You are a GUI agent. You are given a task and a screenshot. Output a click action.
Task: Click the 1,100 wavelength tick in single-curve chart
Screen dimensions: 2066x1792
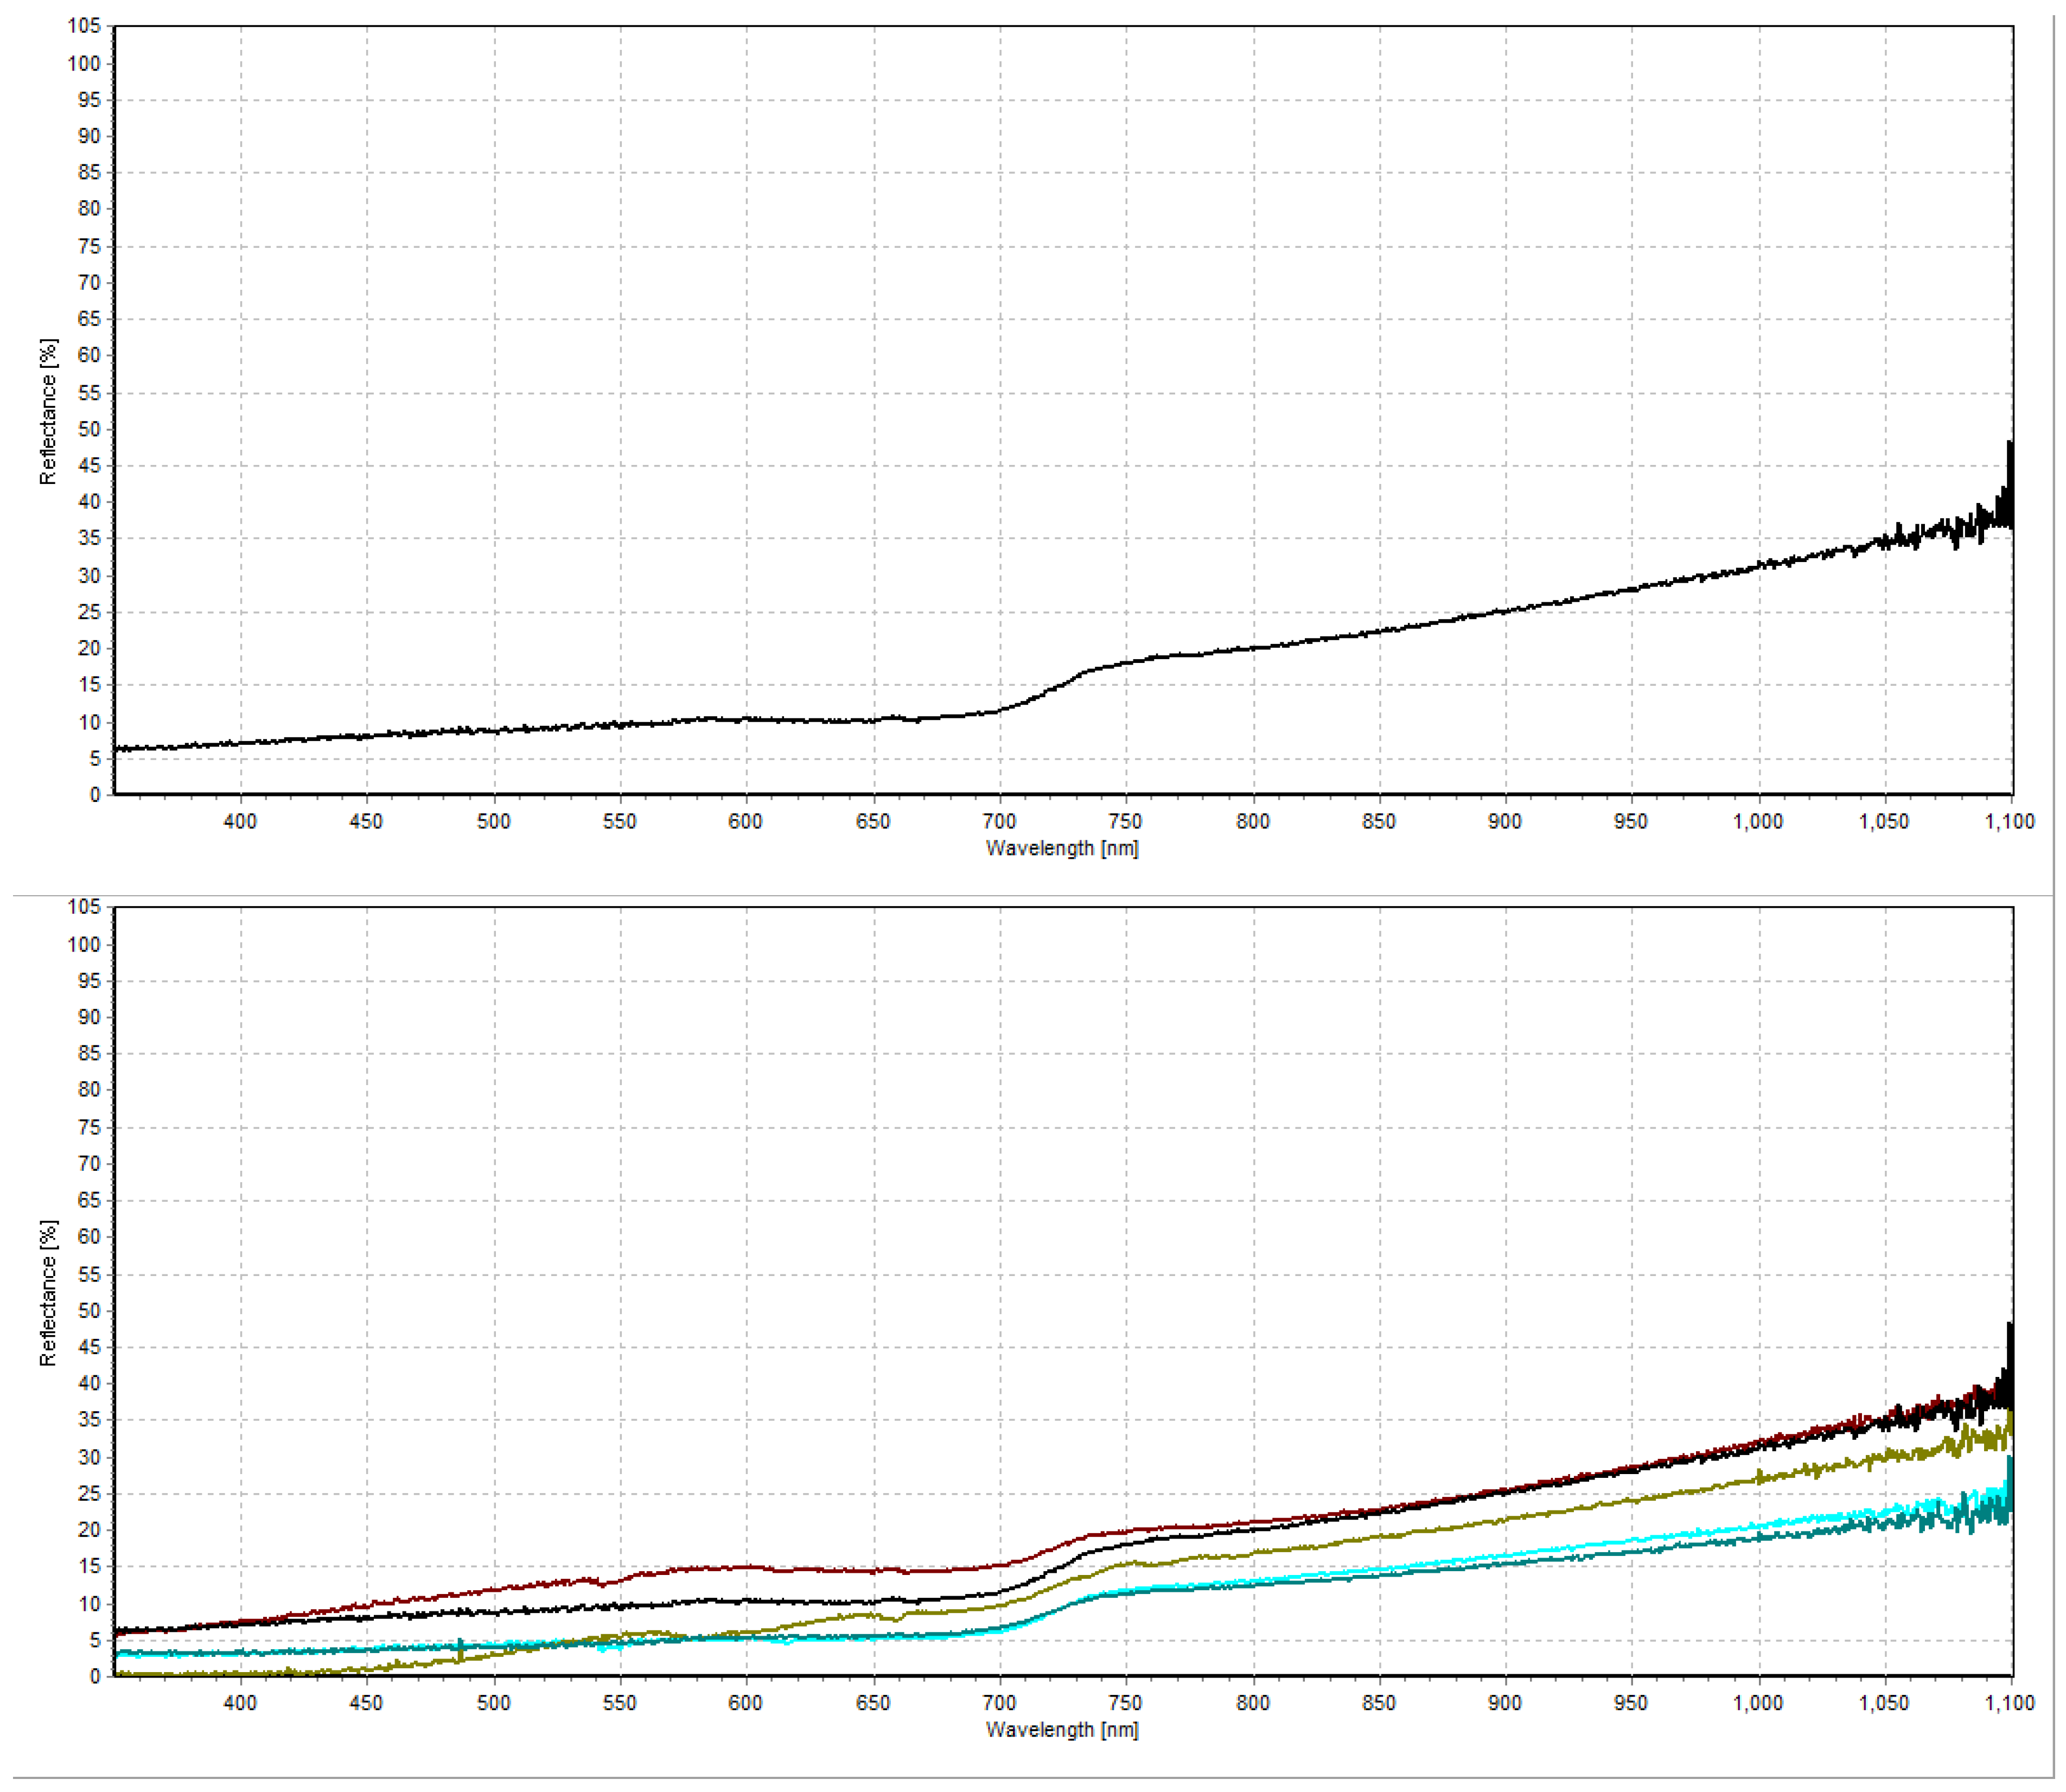coord(2010,821)
